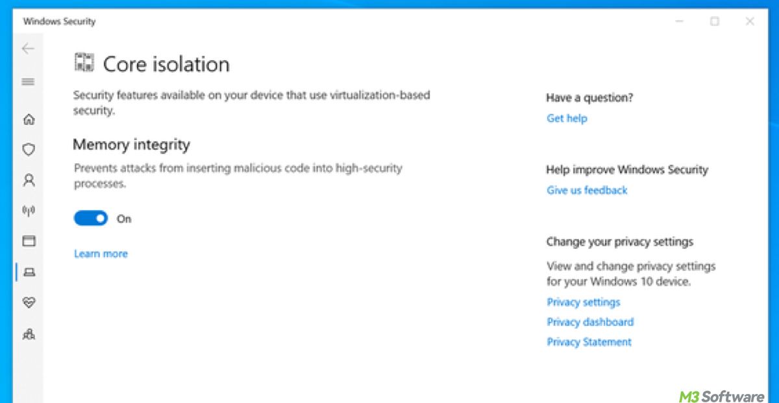This screenshot has width=779, height=403.
Task: Click "Help improve Windows Security" text
Action: (627, 170)
